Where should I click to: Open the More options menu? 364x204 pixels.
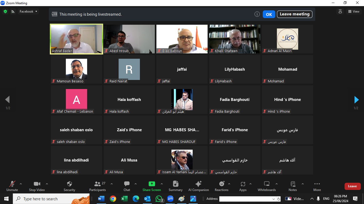(x=317, y=184)
